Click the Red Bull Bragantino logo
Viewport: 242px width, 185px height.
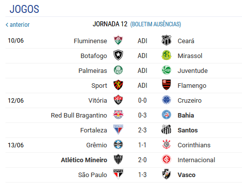point(118,115)
